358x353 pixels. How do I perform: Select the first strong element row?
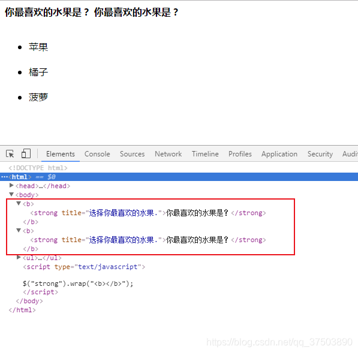pyautogui.click(x=148, y=213)
